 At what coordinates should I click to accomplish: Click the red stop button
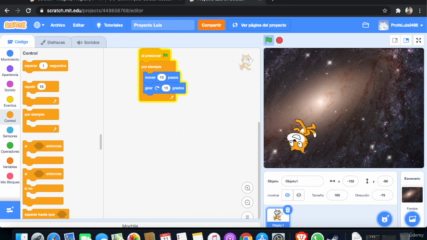280,40
